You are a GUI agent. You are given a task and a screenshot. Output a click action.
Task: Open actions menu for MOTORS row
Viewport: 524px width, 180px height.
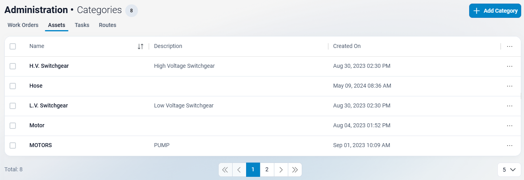510,146
